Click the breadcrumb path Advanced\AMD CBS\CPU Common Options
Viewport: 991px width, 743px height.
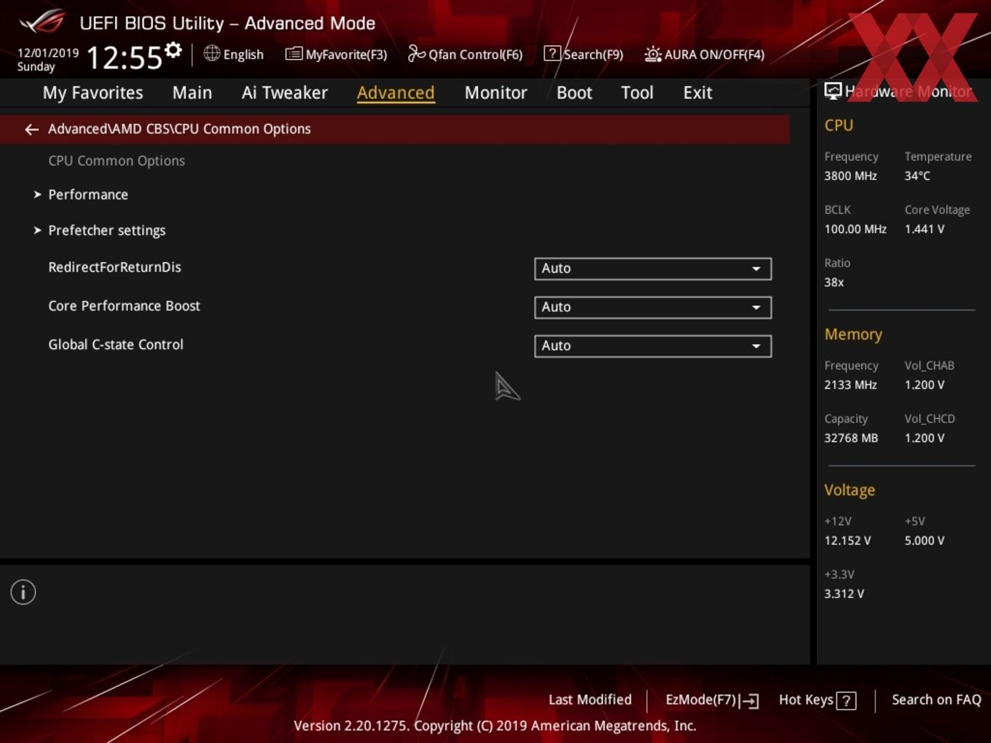[179, 129]
